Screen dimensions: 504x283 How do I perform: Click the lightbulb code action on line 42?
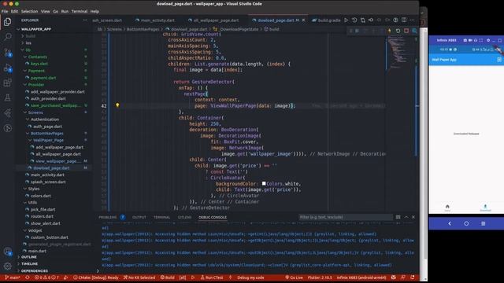pyautogui.click(x=117, y=105)
